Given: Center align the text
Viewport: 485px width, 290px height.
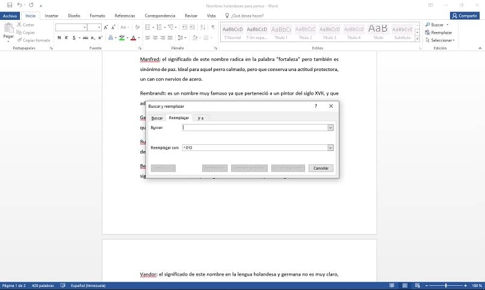Looking at the screenshot, I should pyautogui.click(x=155, y=38).
